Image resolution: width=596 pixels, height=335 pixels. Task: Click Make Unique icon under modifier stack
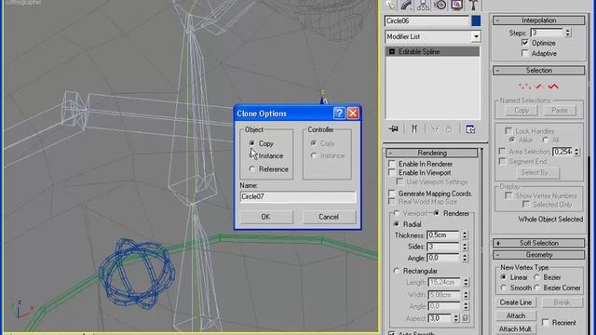[435, 129]
